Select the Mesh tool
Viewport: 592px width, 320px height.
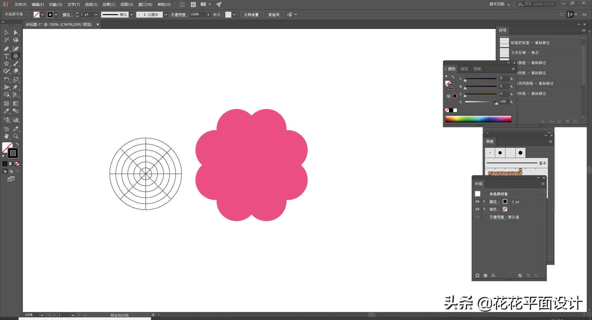6,103
